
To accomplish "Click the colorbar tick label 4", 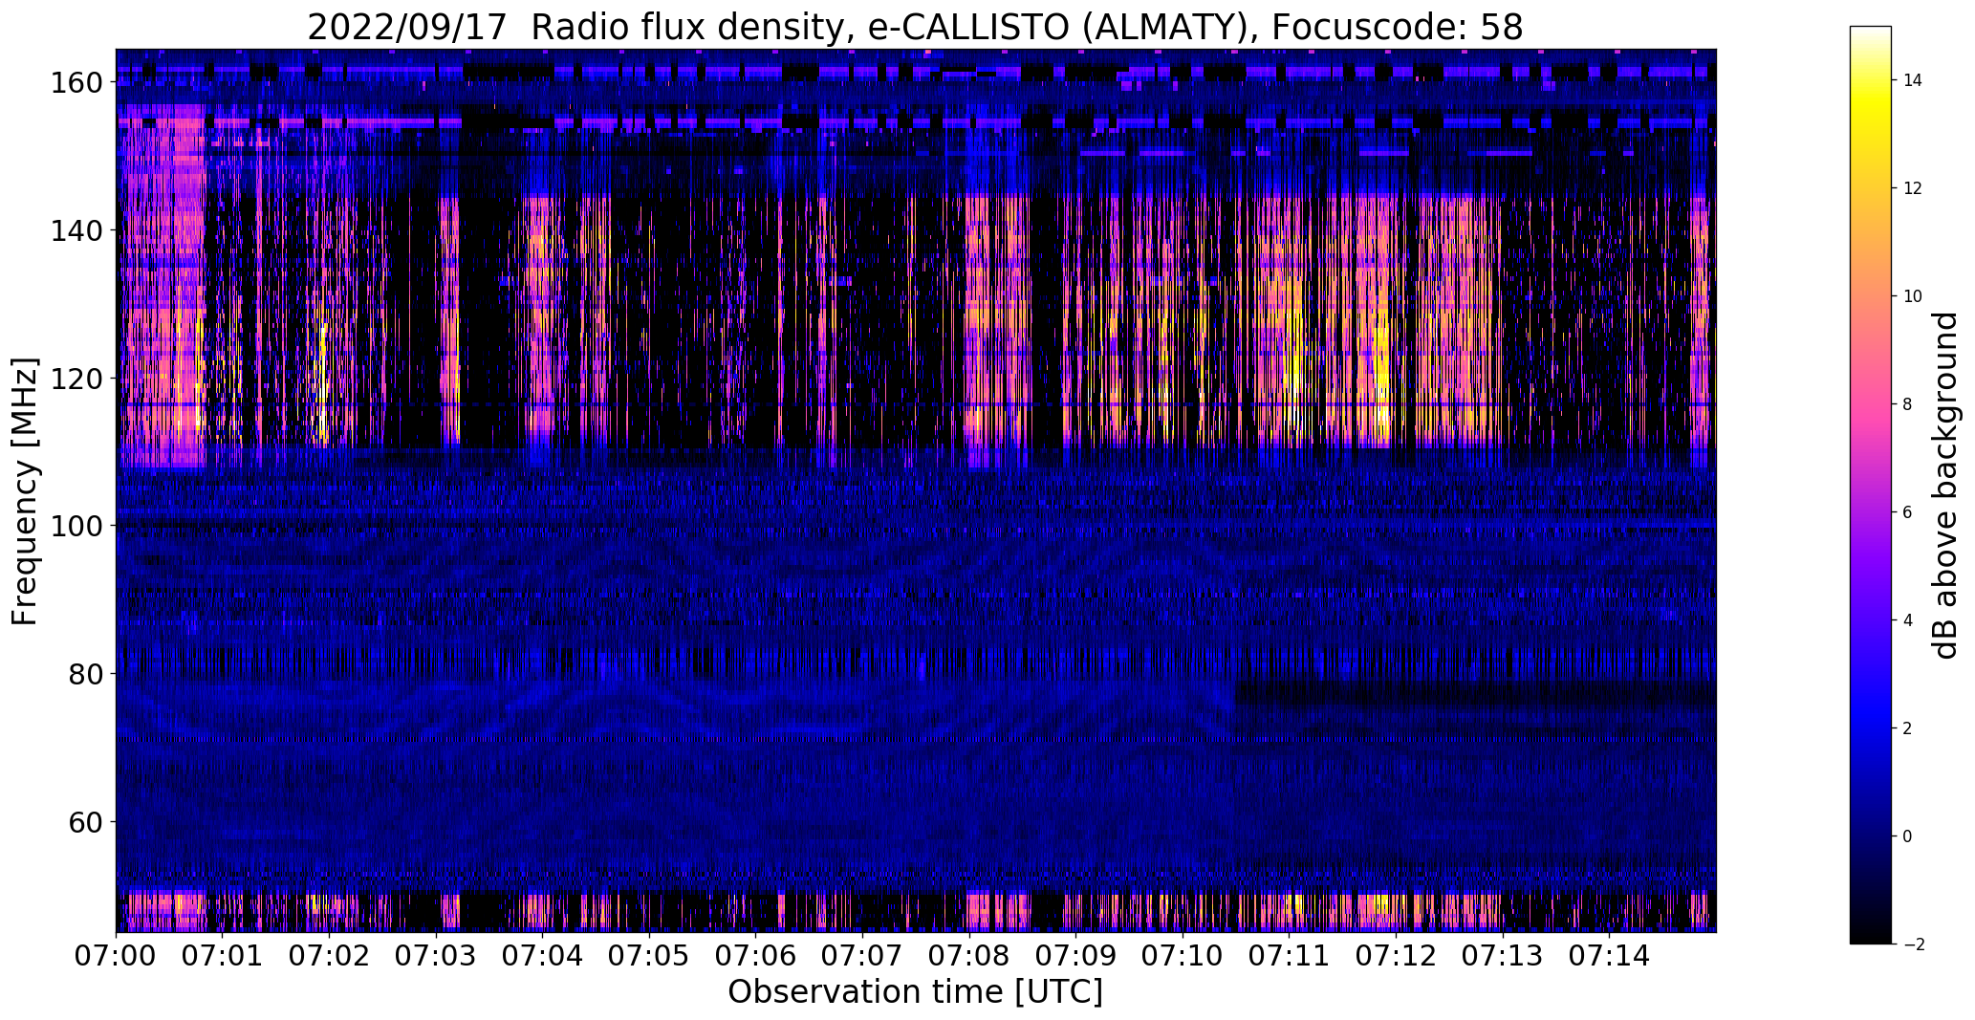I will click(1907, 620).
